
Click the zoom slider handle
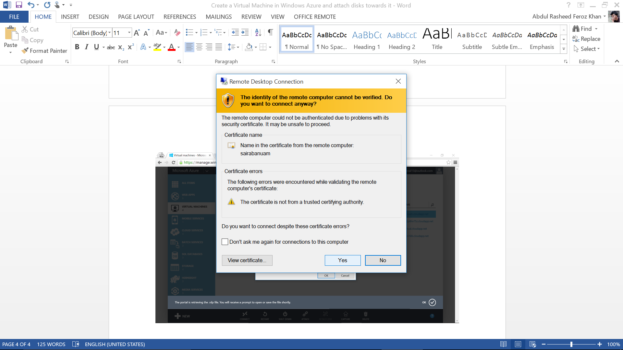(x=571, y=344)
